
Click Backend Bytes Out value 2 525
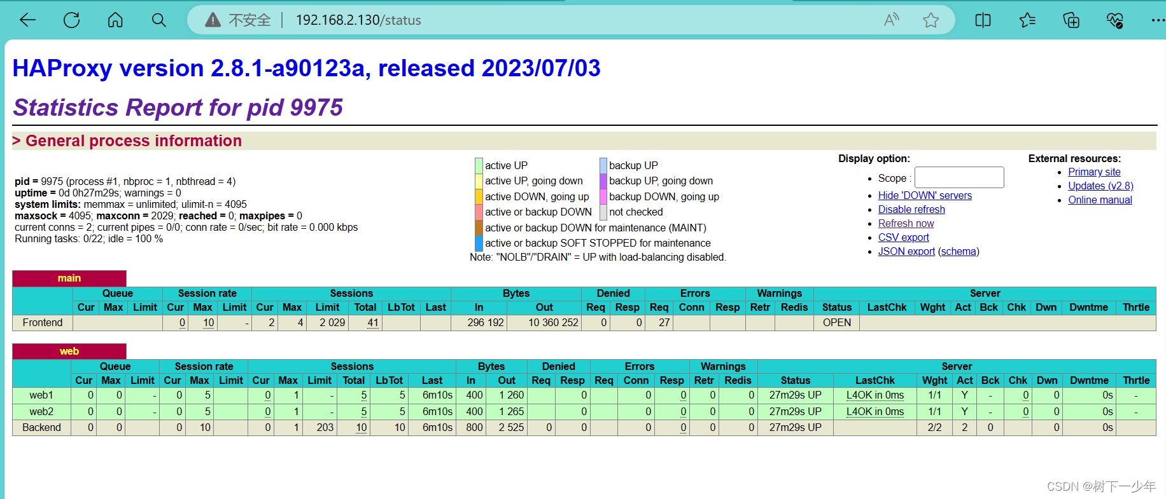[511, 427]
